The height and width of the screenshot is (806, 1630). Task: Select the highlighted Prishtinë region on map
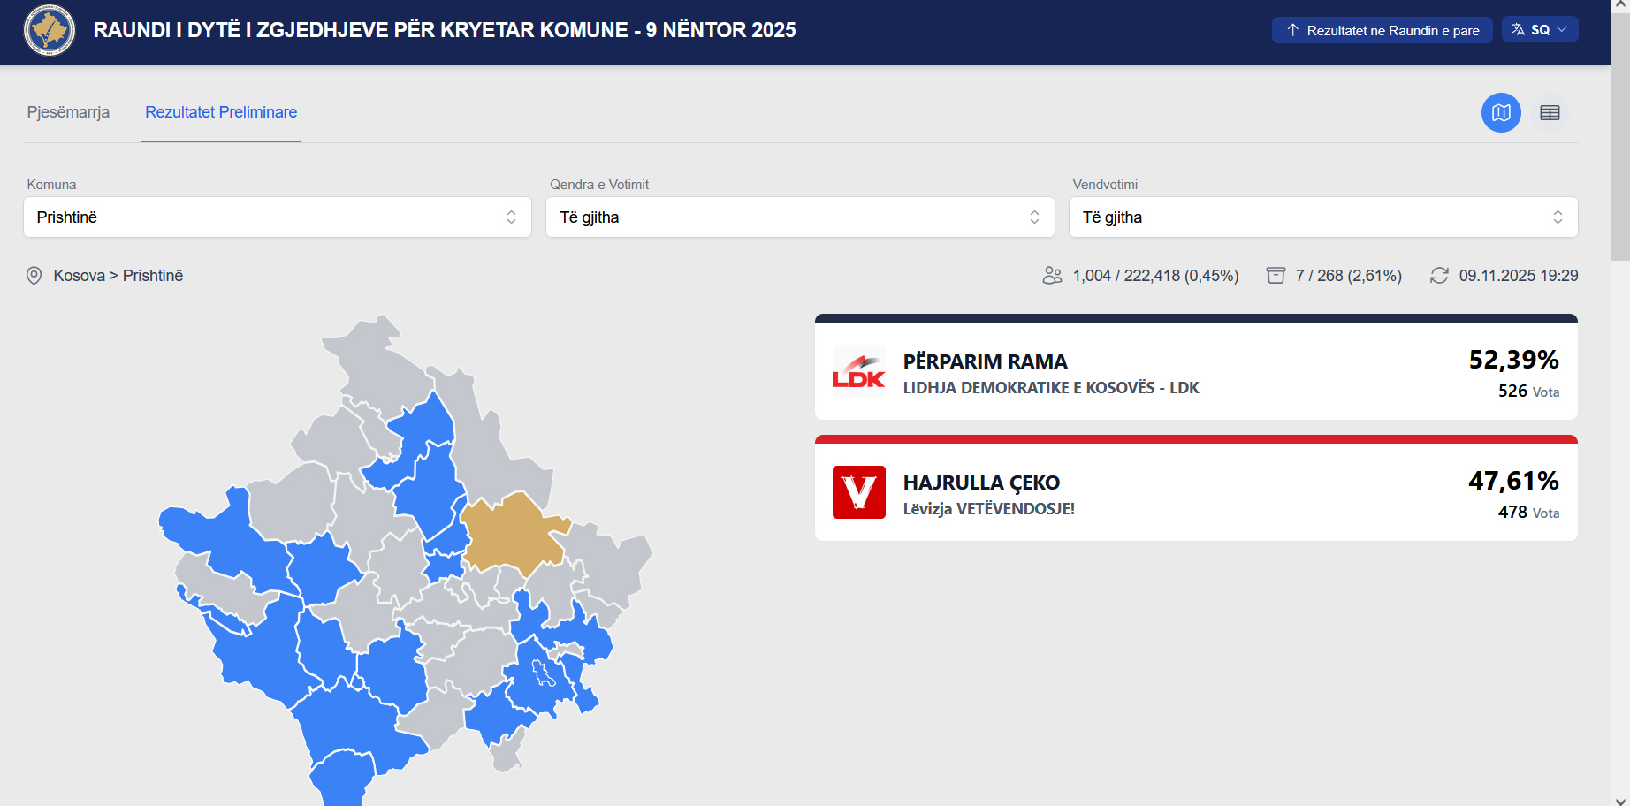coord(511,535)
